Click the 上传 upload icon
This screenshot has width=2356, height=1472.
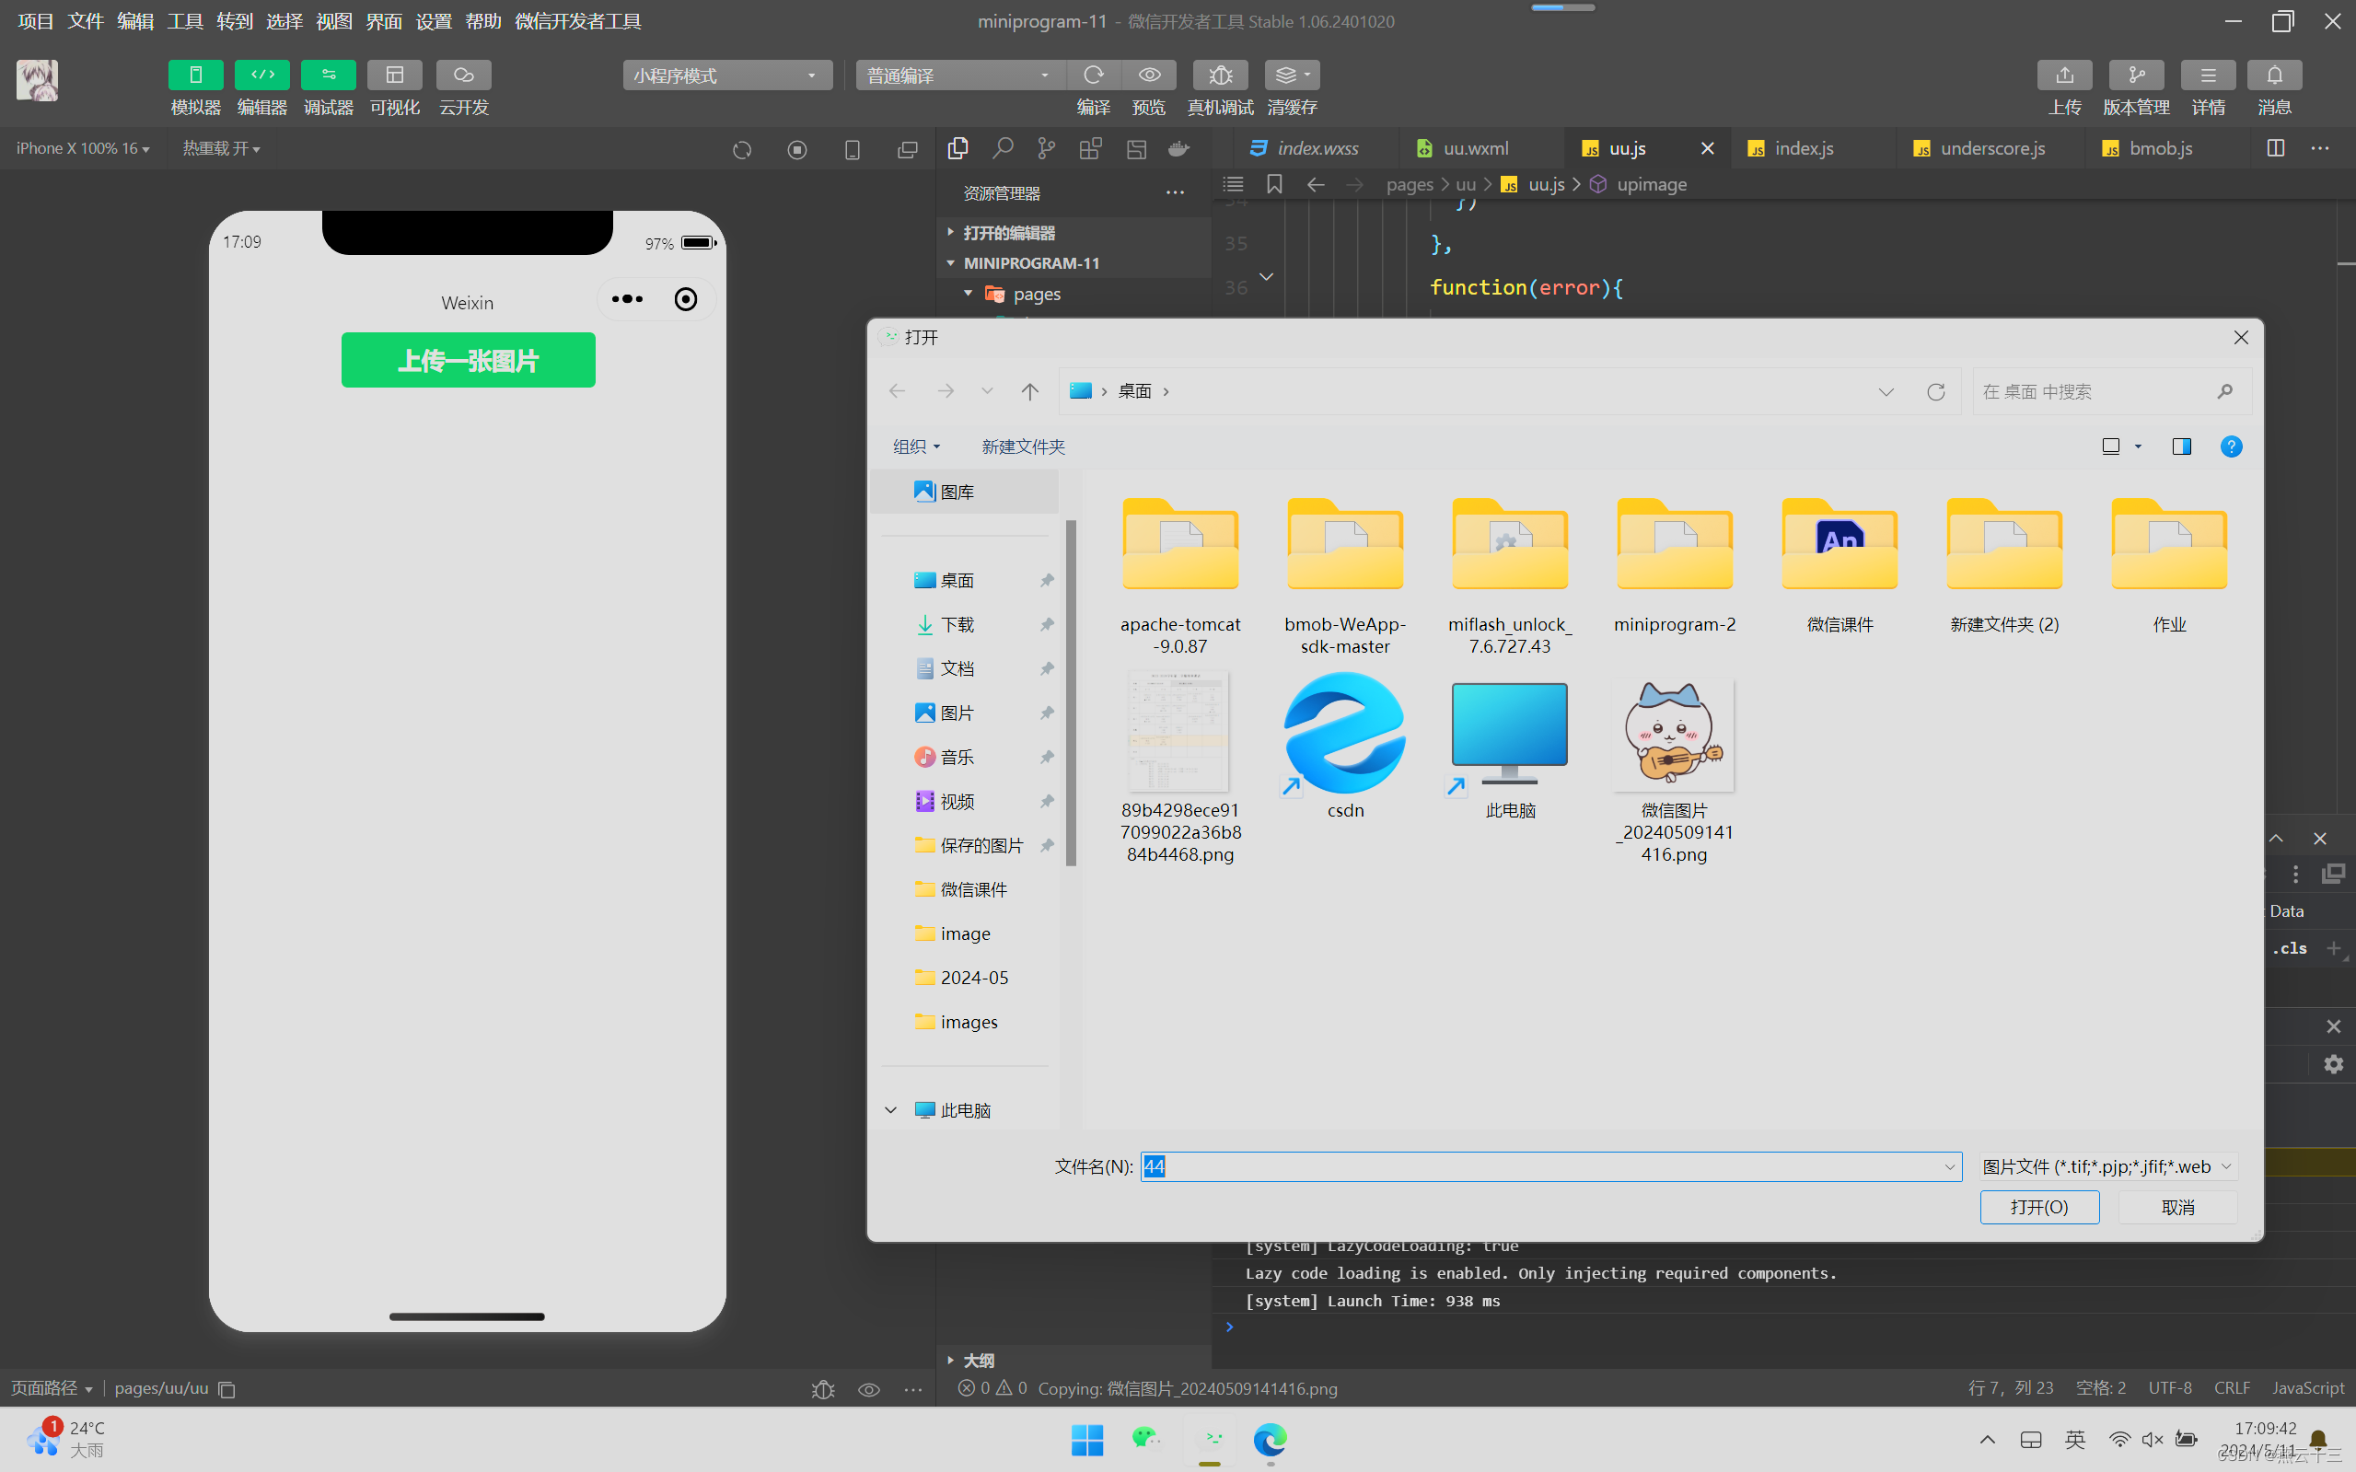tap(2064, 75)
